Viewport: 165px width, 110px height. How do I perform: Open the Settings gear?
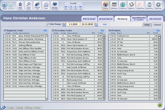tap(158, 6)
